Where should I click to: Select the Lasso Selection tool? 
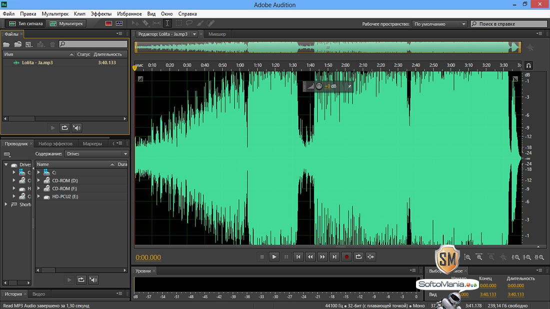tap(189, 23)
